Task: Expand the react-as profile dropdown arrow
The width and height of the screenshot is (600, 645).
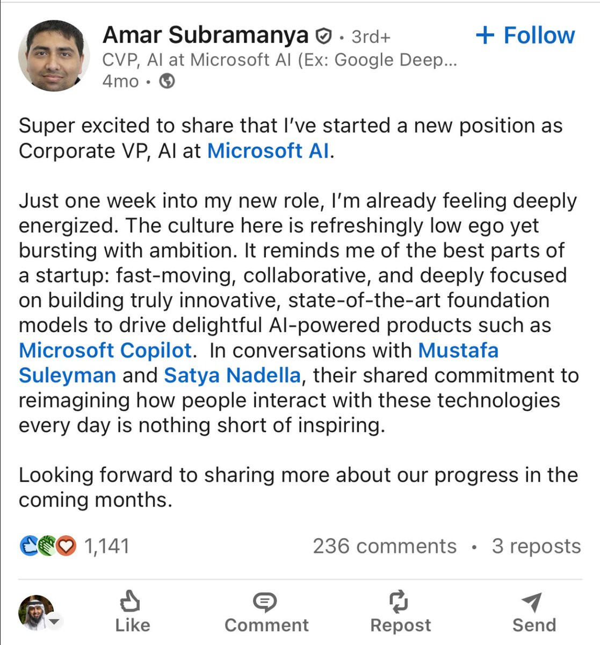Action: tap(55, 621)
